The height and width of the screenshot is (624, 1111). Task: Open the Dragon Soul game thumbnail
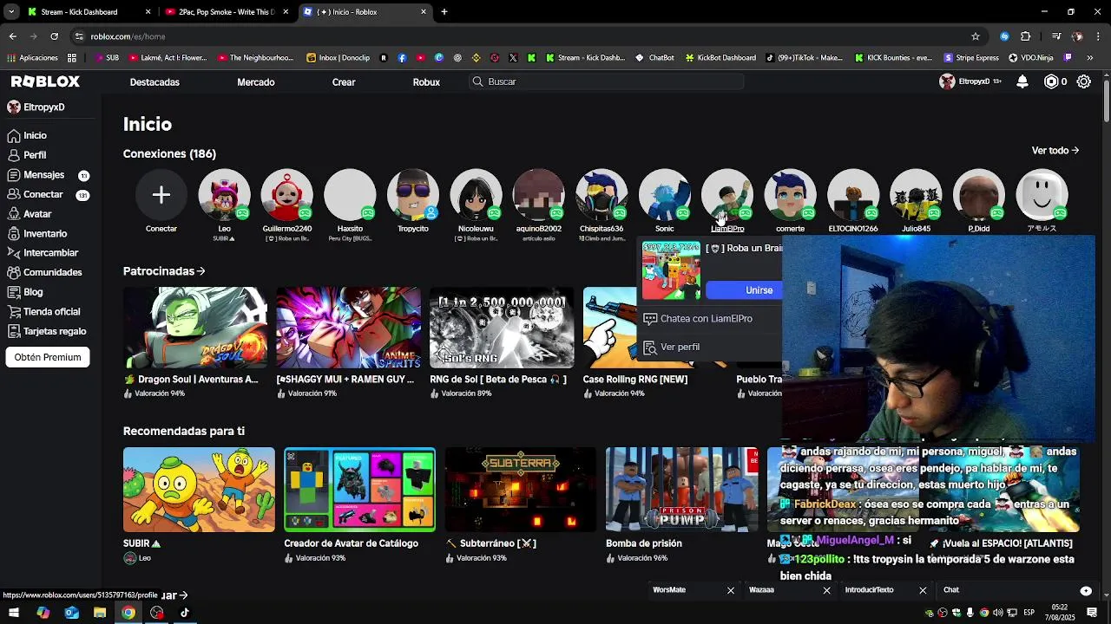click(195, 328)
